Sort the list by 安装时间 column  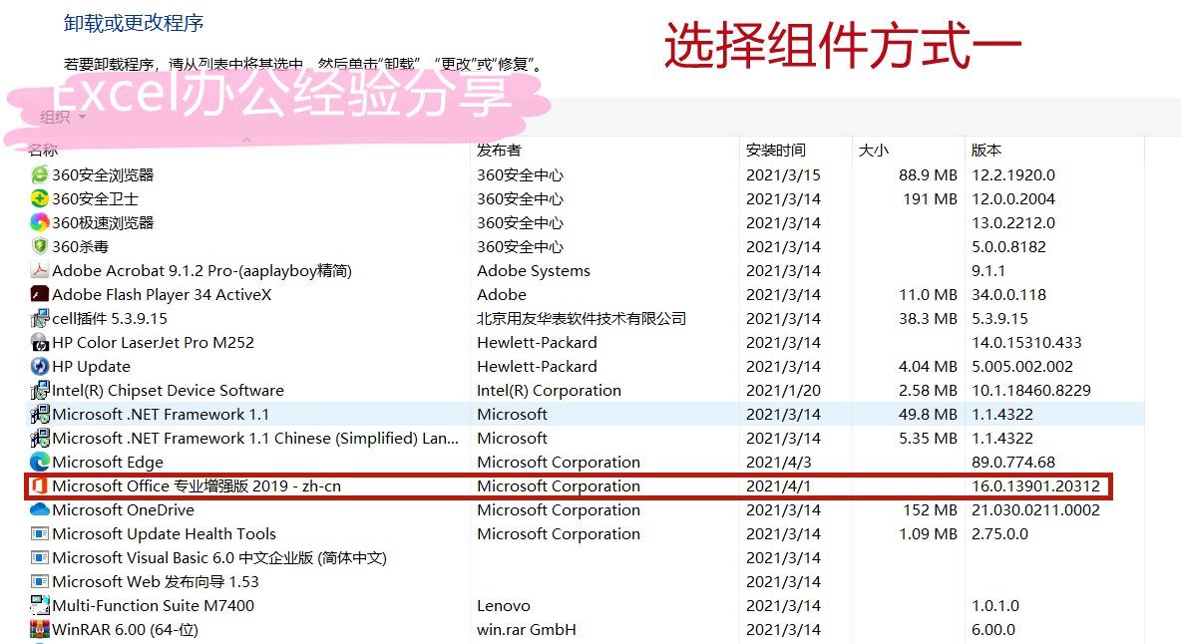(778, 150)
